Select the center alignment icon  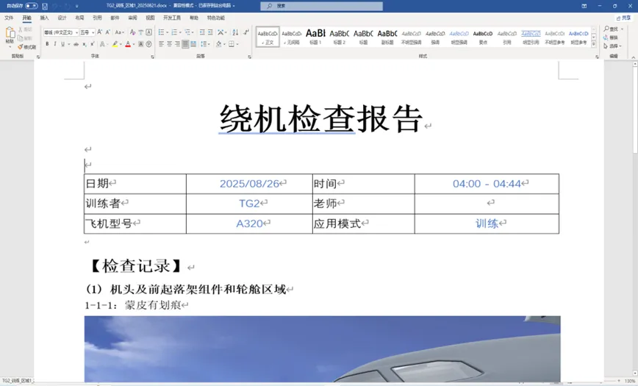(169, 44)
